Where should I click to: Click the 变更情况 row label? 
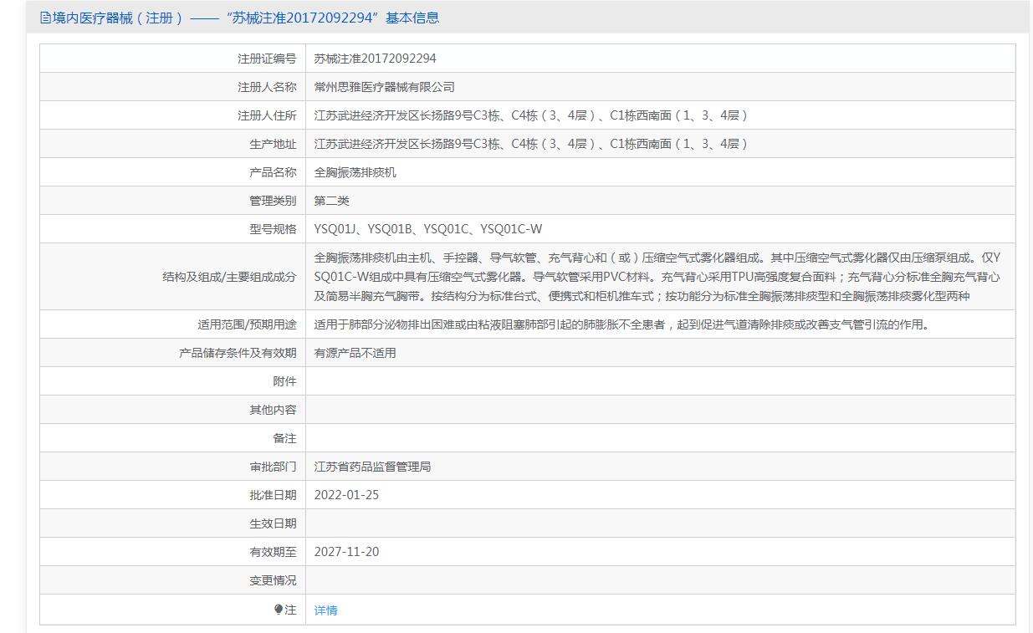point(273,580)
